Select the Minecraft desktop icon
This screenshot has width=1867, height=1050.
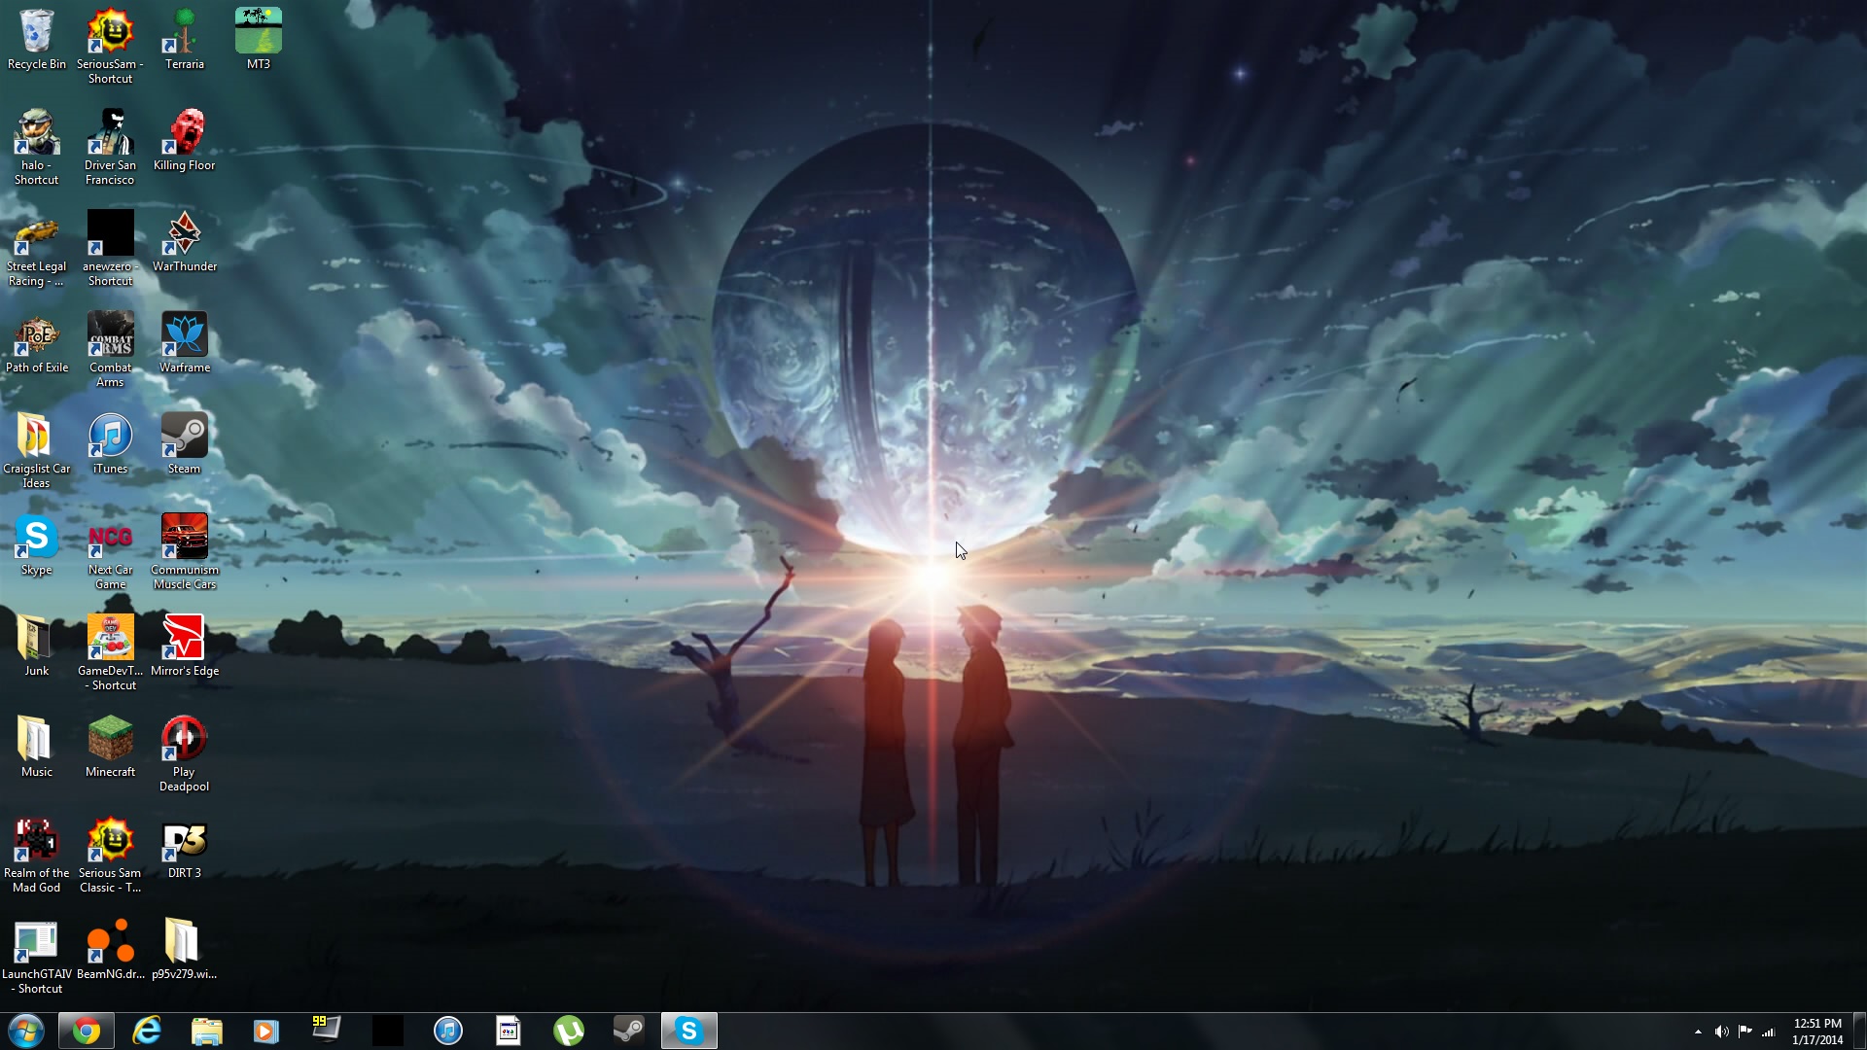pos(110,748)
